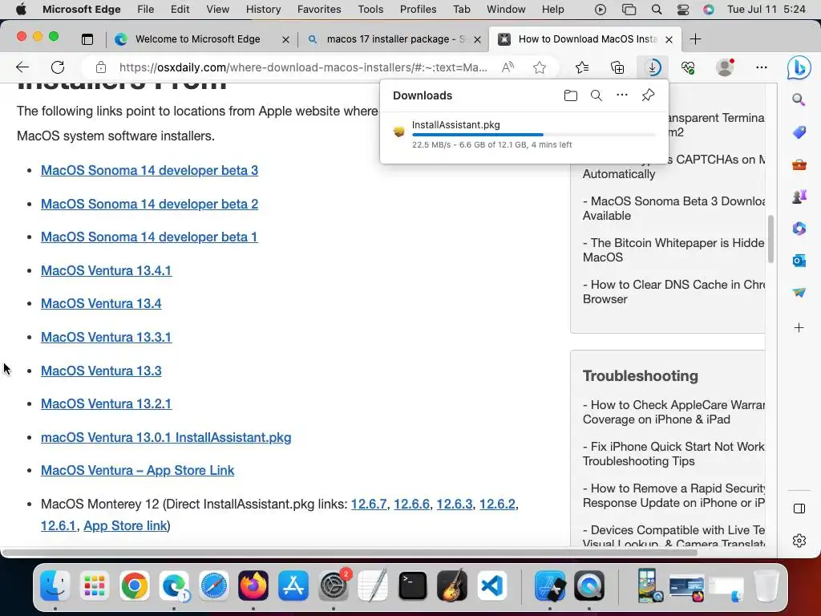Open Siri from the menu bar
The width and height of the screenshot is (821, 616).
point(709,10)
